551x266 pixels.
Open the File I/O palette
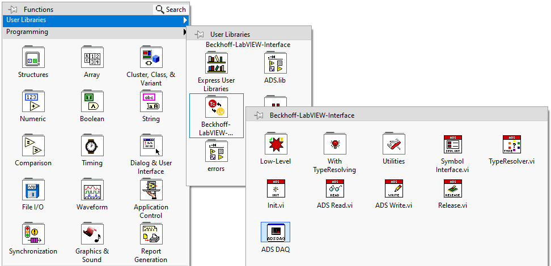point(33,191)
